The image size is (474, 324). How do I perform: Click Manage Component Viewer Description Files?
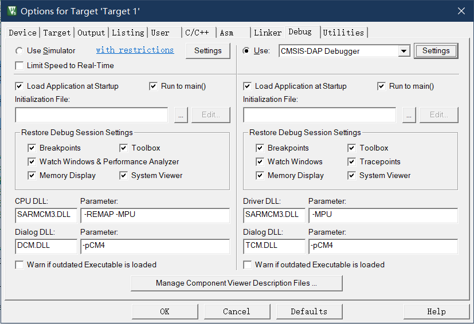pyautogui.click(x=236, y=283)
